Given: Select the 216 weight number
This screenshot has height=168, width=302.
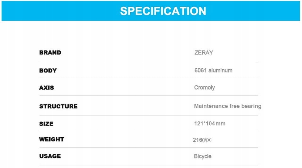Looking at the screenshot, I should point(197,140).
